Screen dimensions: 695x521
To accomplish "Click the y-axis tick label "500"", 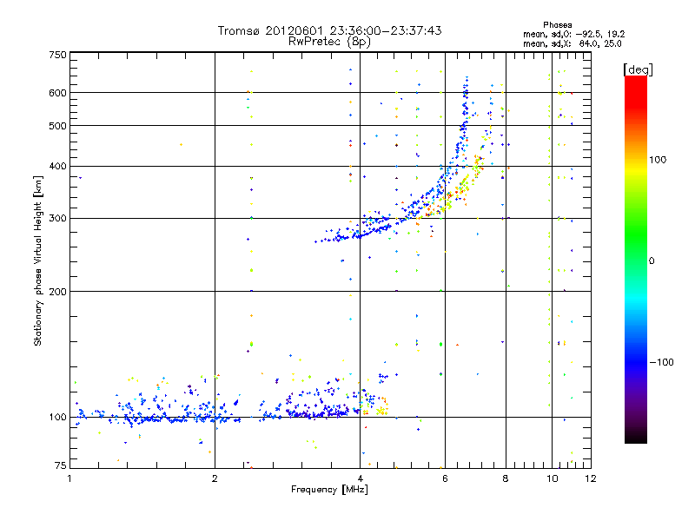I will [x=57, y=126].
